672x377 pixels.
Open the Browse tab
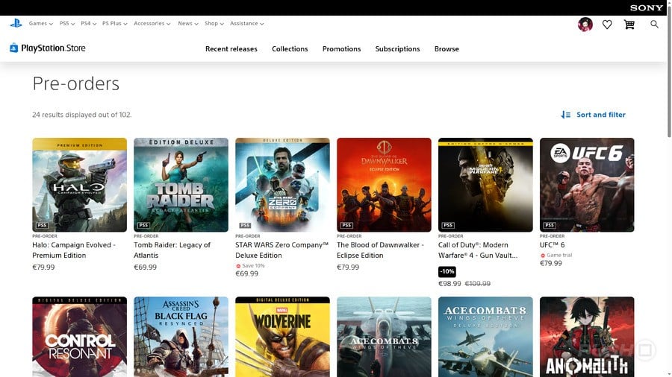(x=447, y=48)
